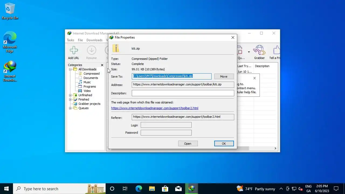The width and height of the screenshot is (345, 194).
Task: Expand the Unfinished category node
Action: [x=70, y=95]
